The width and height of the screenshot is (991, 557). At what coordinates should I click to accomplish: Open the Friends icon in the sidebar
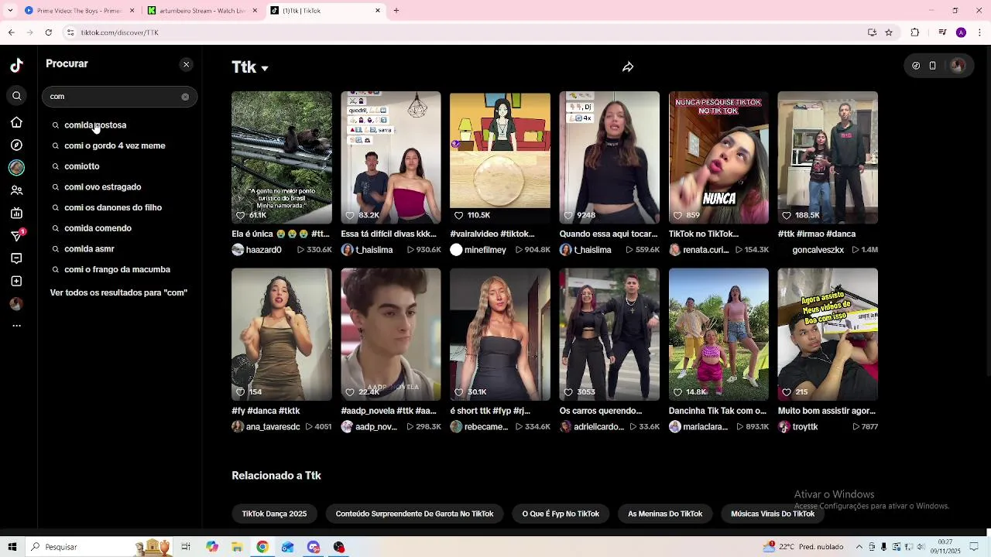click(x=16, y=190)
